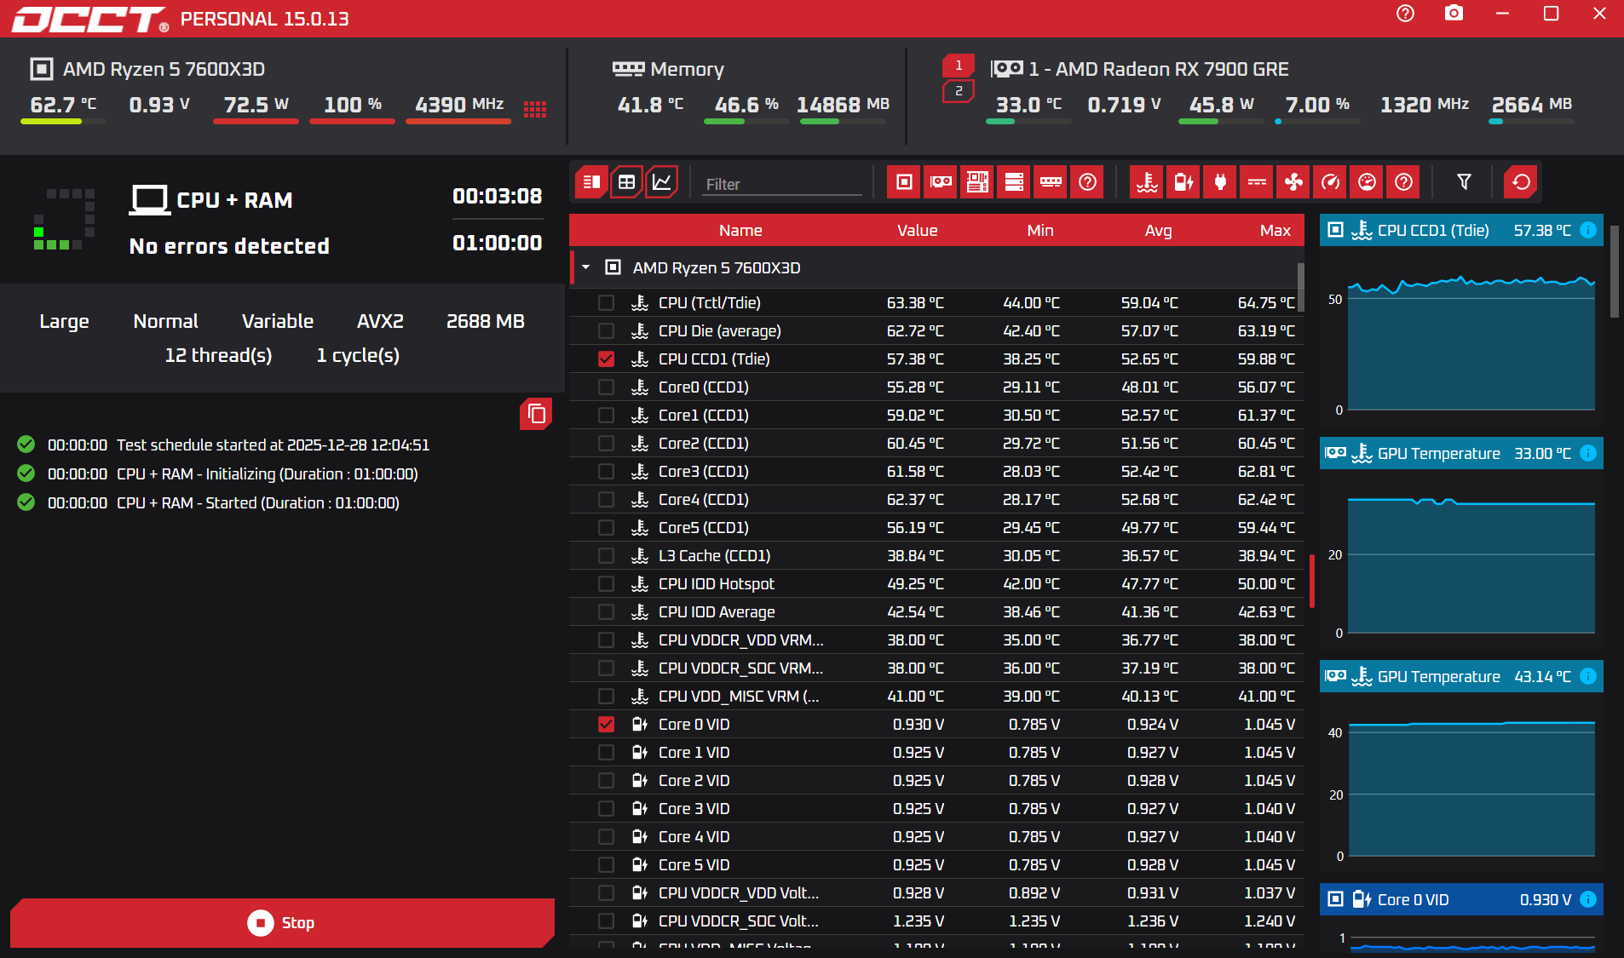Uncheck the CPU CCD1 (Tdie) checkbox

tap(606, 359)
